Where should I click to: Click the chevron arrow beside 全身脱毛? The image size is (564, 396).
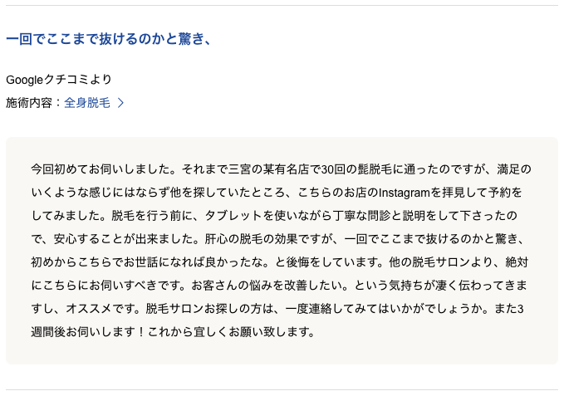tap(121, 103)
